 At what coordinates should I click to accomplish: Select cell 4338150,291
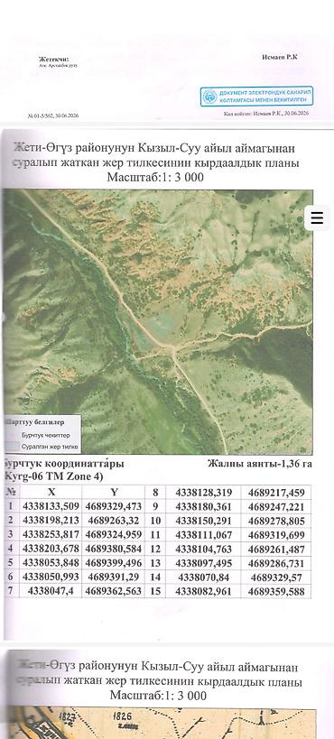pos(203,521)
